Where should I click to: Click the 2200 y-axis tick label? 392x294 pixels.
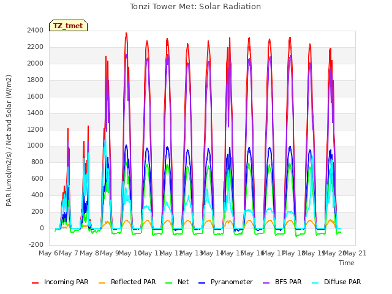36,47
